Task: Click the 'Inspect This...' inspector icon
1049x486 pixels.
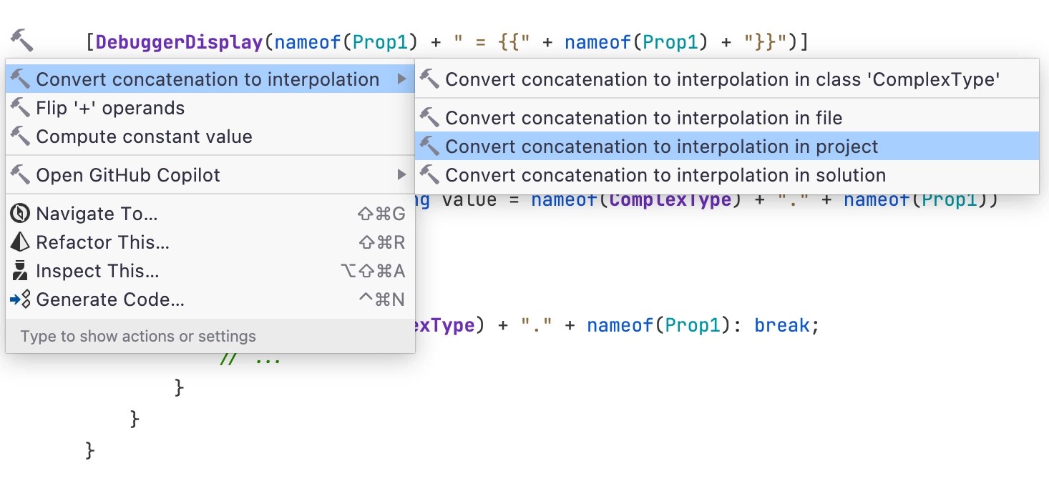Action: coord(20,271)
